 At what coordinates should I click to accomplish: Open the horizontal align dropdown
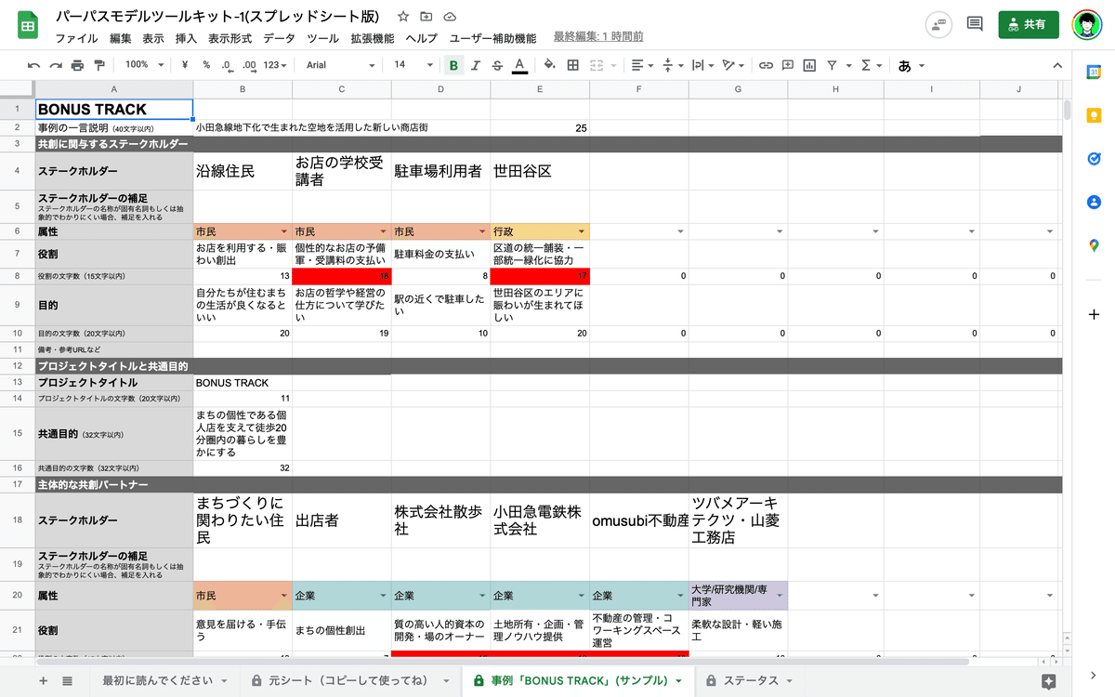[x=641, y=65]
